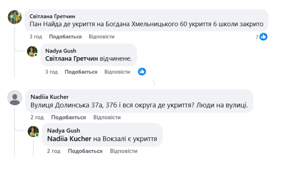Reply to Nadiia Kucher's comment

click(107, 117)
